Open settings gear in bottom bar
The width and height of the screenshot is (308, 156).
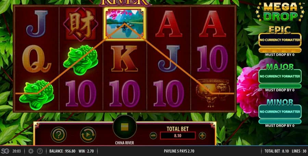tap(31, 151)
